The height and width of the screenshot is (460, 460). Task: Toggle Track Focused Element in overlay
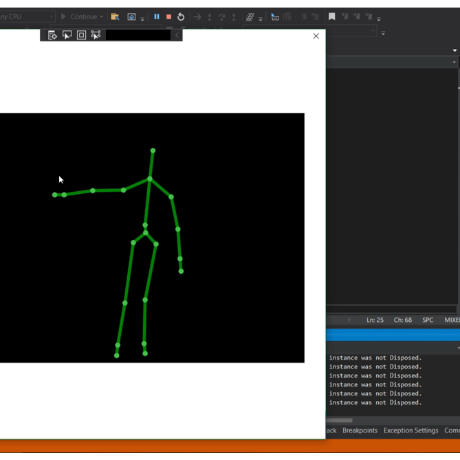click(96, 35)
